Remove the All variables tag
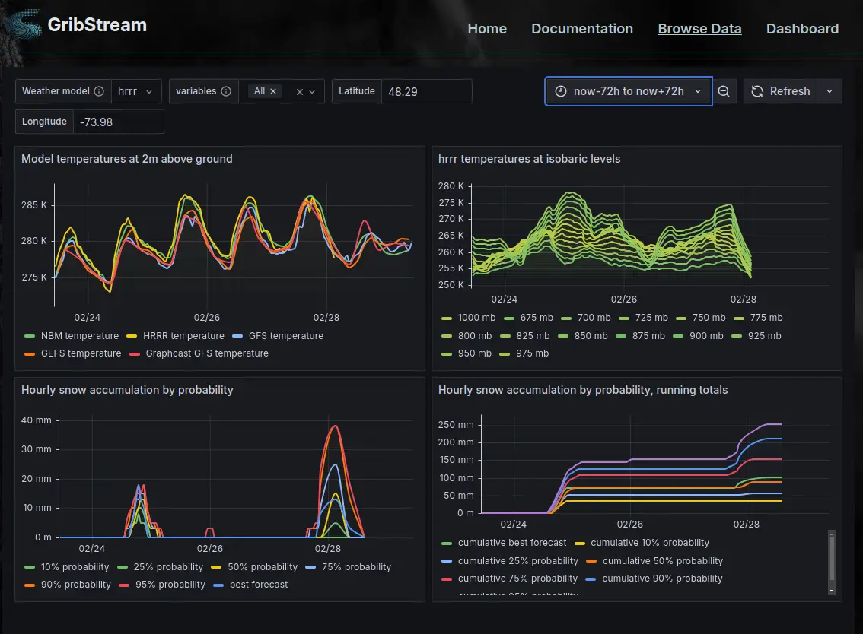Image resolution: width=863 pixels, height=634 pixels. click(273, 91)
